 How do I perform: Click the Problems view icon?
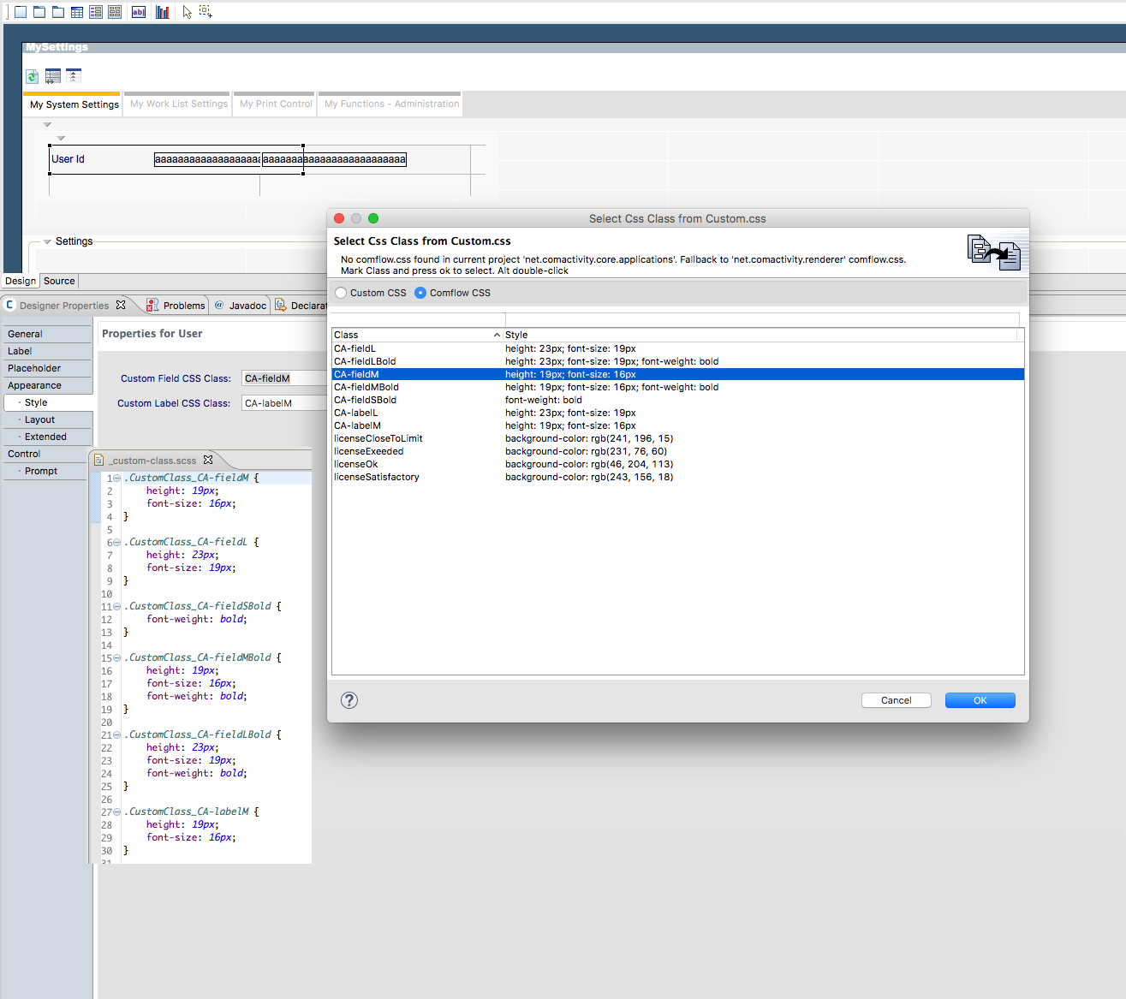152,305
